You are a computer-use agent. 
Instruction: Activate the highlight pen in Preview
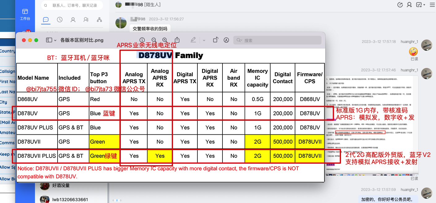coord(193,40)
